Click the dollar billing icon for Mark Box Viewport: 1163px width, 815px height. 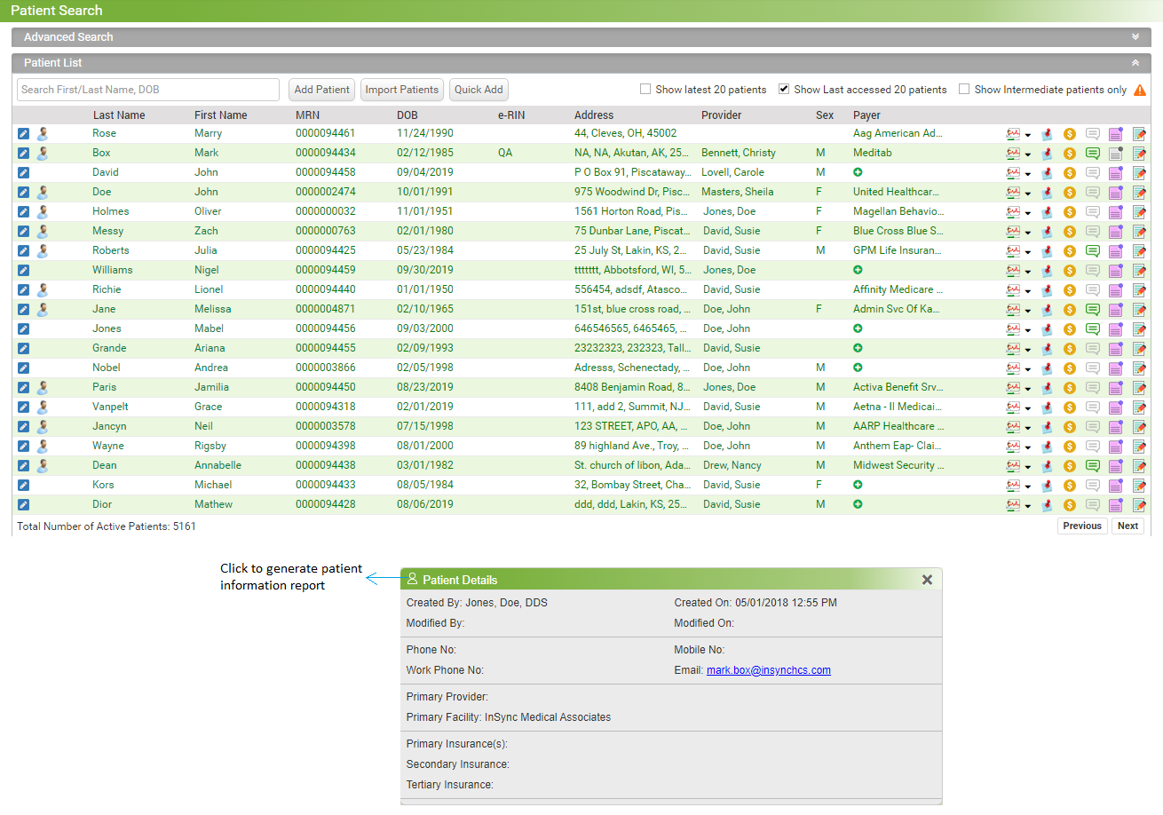1069,153
